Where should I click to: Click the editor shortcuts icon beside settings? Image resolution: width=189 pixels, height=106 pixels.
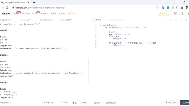click(180, 20)
